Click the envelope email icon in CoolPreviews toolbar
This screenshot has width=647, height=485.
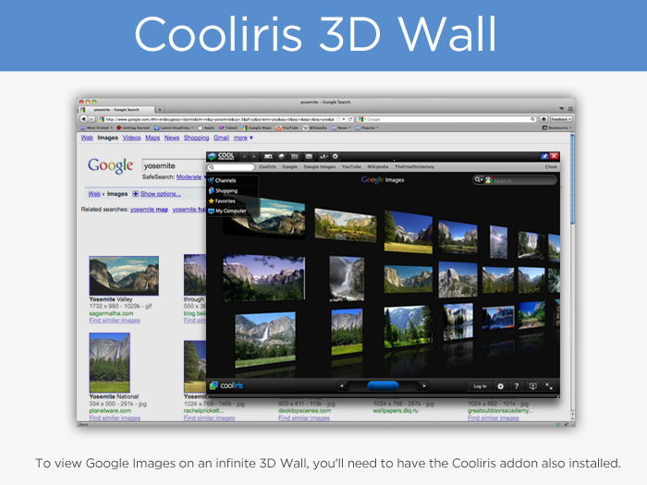coord(309,156)
